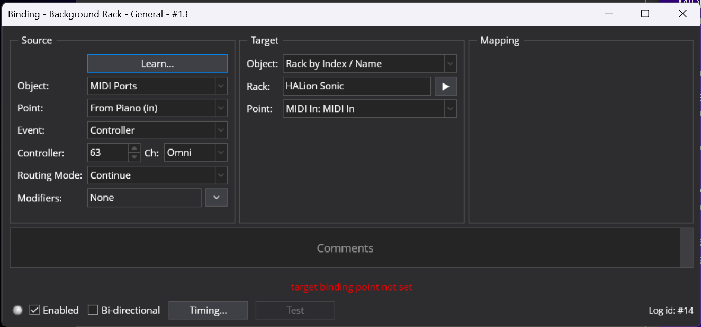Click the Comments text area
Viewport: 701px width, 327px height.
(x=345, y=248)
